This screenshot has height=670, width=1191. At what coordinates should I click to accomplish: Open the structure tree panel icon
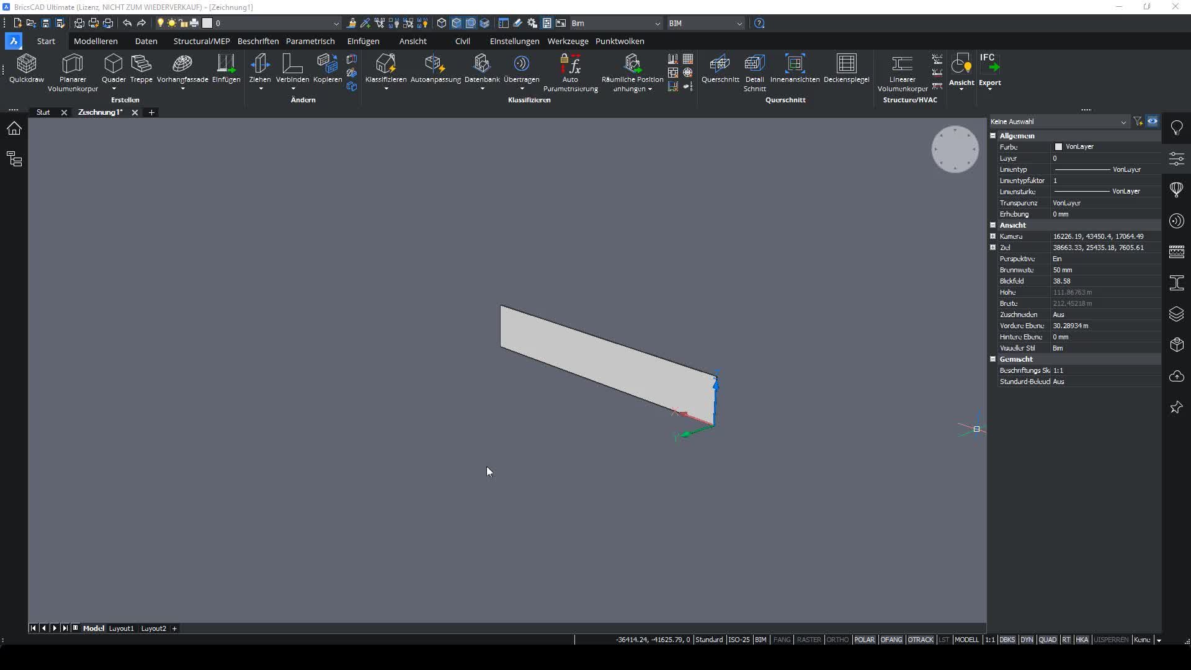pyautogui.click(x=14, y=159)
